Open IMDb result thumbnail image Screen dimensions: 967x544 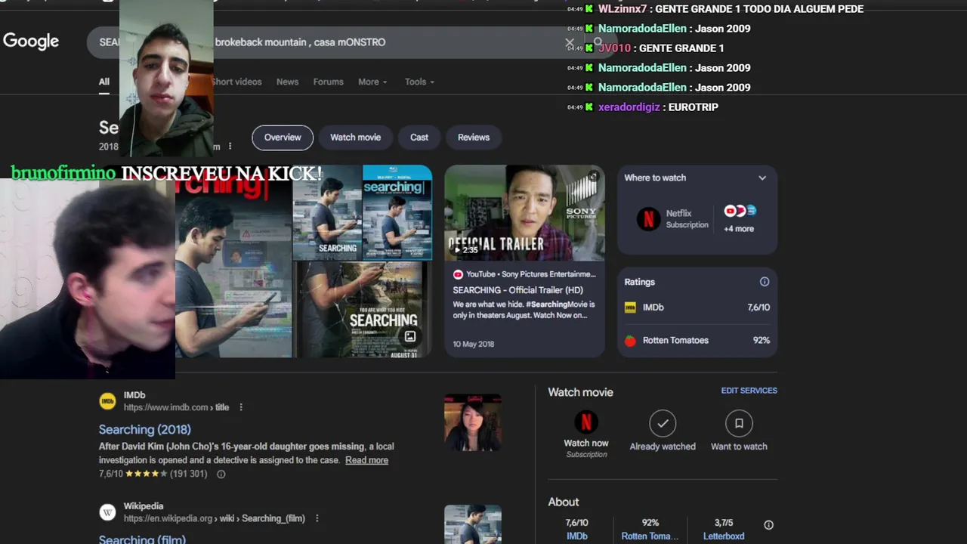pos(473,422)
